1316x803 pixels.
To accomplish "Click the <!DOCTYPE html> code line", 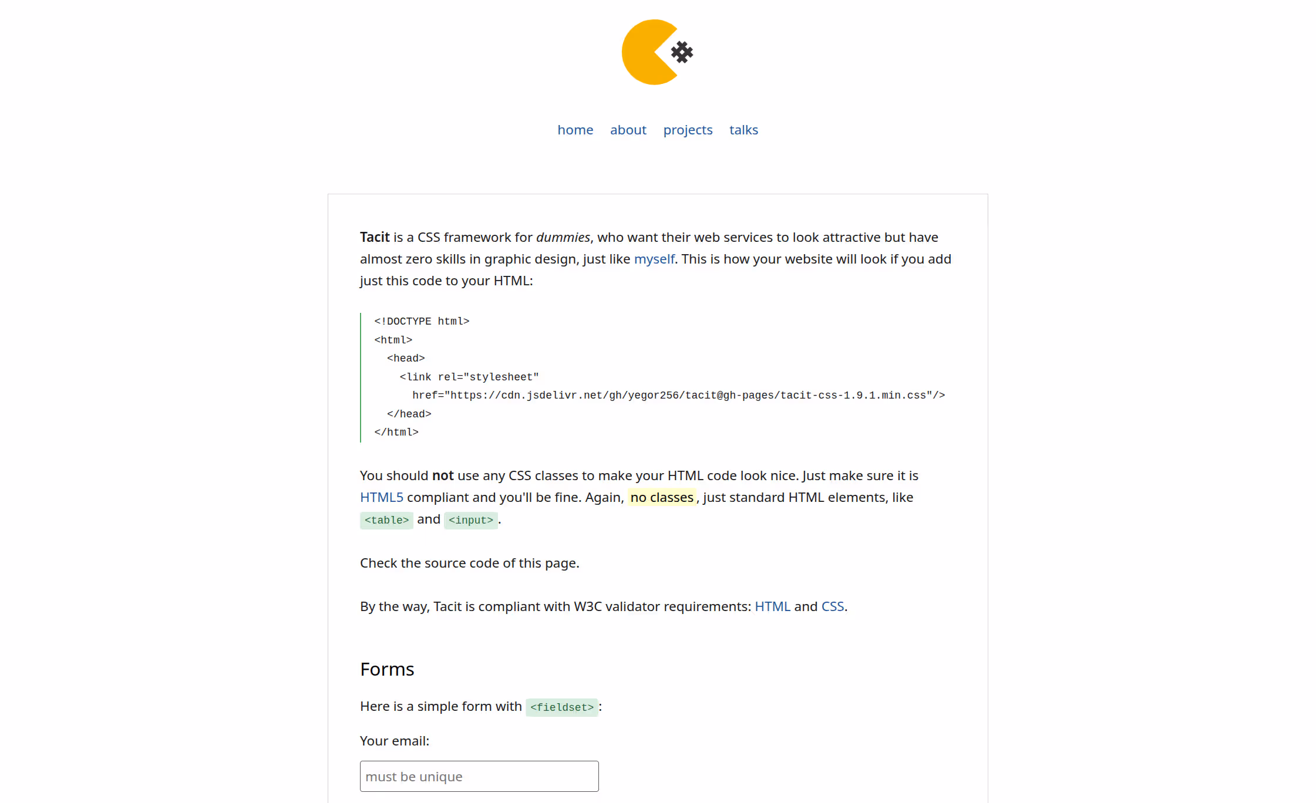I will (422, 321).
